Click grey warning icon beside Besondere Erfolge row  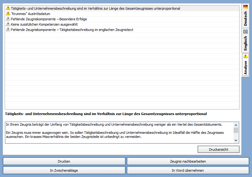(8, 19)
